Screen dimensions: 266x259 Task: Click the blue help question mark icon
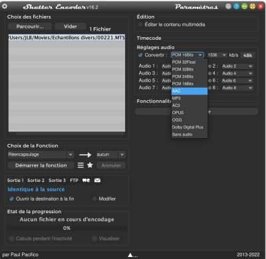236,6
